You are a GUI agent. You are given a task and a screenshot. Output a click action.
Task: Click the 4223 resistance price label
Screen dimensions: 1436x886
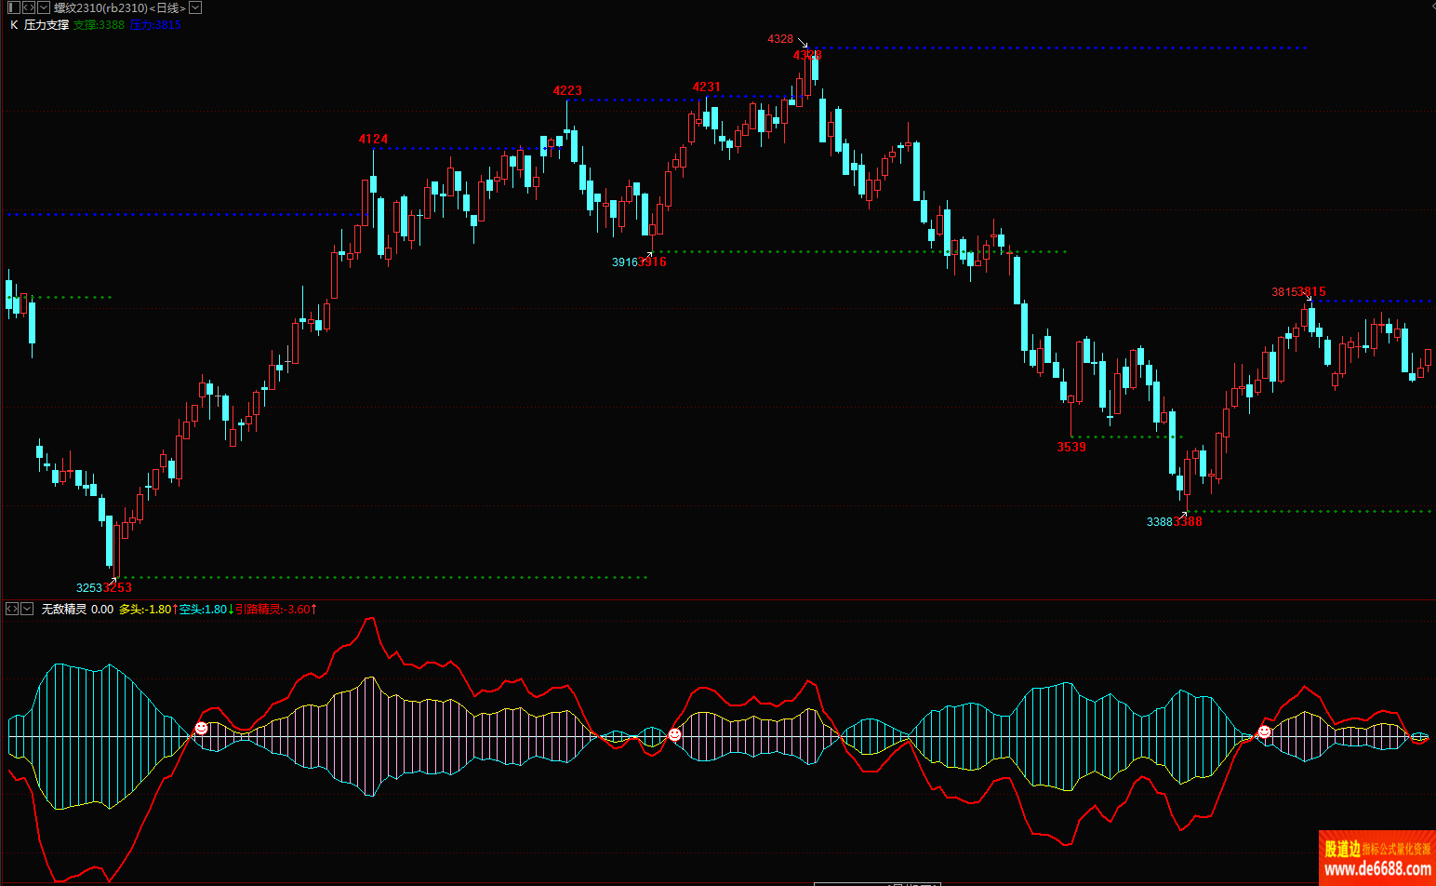(567, 90)
